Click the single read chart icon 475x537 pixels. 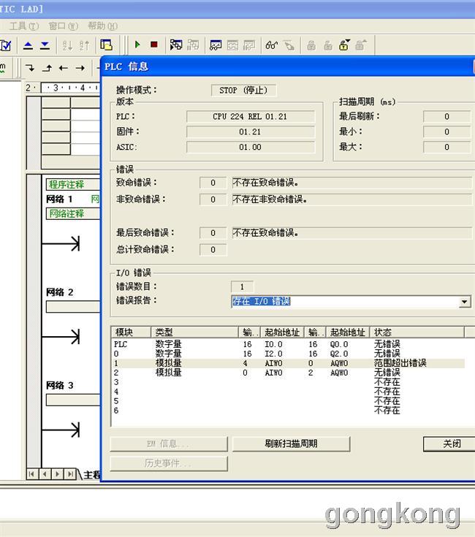[x=232, y=45]
